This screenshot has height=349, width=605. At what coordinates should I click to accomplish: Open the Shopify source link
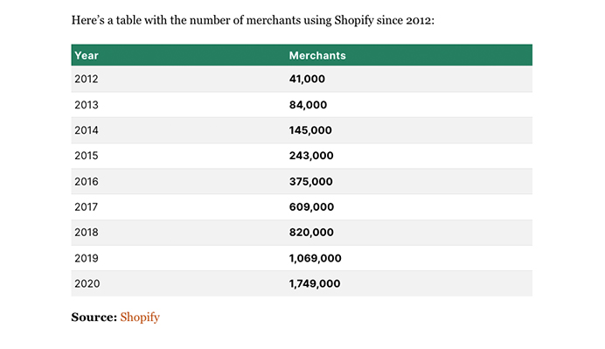click(x=140, y=318)
